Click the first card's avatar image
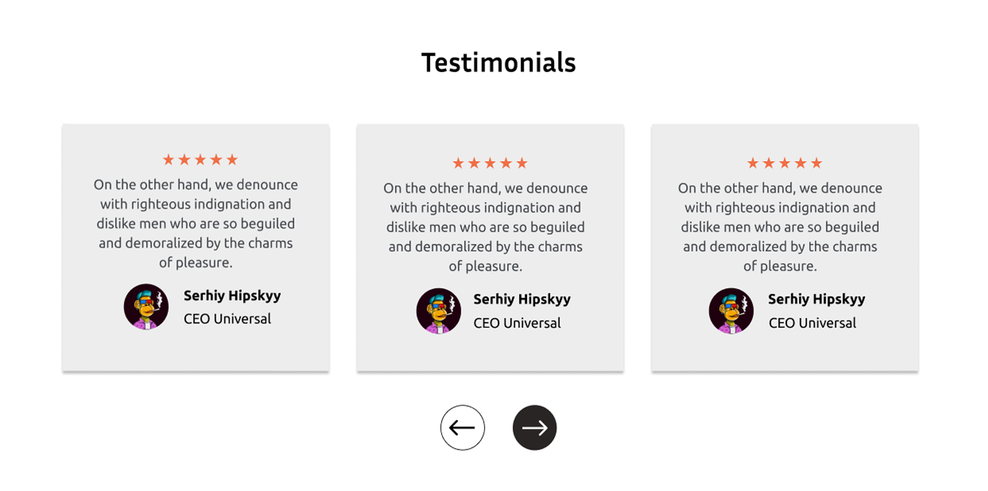 146,307
